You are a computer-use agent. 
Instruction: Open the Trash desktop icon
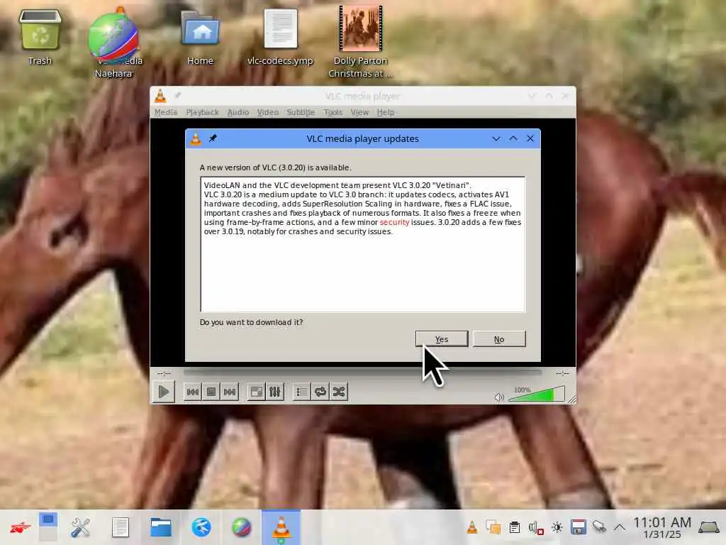click(40, 38)
